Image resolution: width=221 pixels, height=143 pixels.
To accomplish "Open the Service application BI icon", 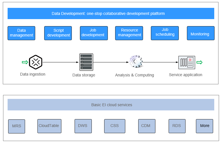I will [x=187, y=62].
